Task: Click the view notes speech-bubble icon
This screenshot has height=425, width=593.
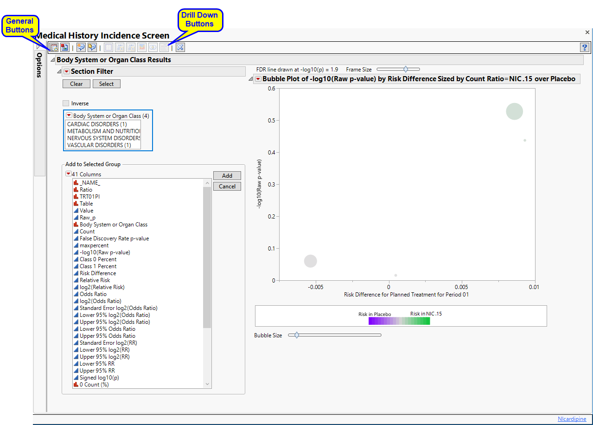Action: pos(92,47)
